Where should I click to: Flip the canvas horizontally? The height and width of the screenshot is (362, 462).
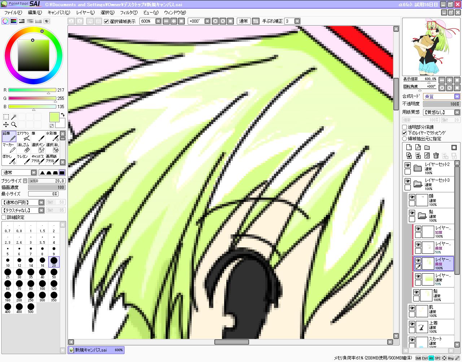[256, 21]
